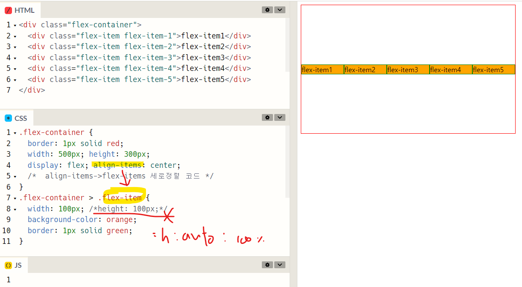Expand JS editor dropdown chevron
This screenshot has height=287, width=522.
pyautogui.click(x=279, y=265)
